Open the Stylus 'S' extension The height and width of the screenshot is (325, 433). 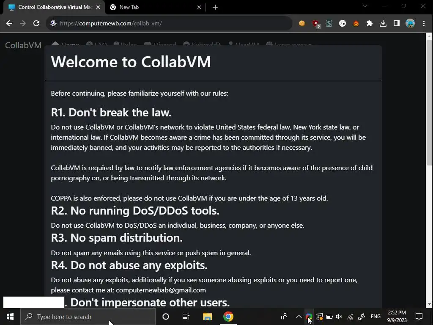click(x=329, y=24)
